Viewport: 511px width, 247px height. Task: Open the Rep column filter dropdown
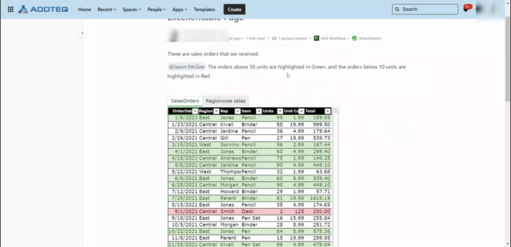pyautogui.click(x=238, y=111)
